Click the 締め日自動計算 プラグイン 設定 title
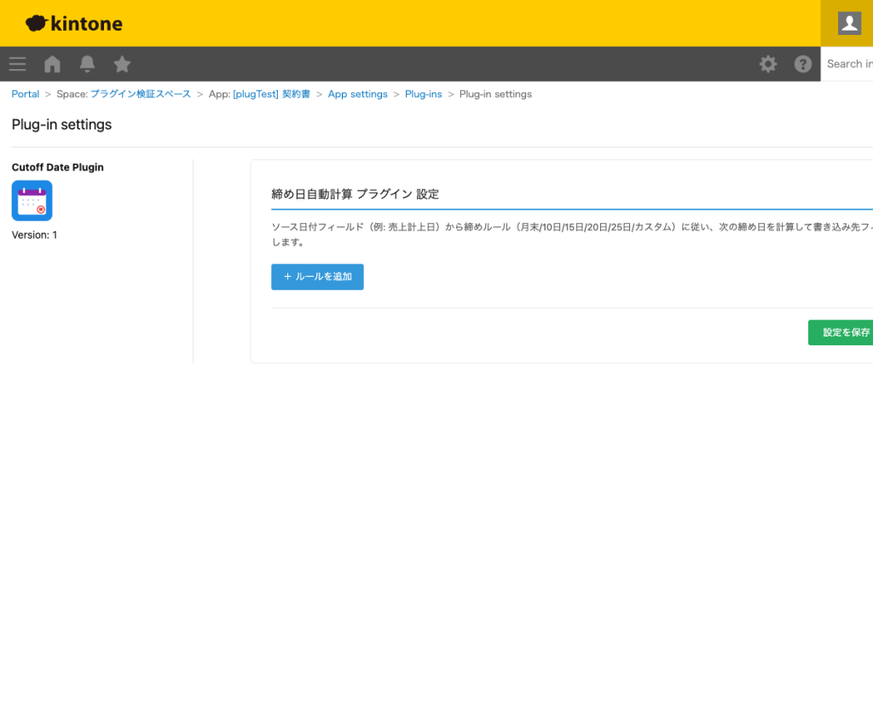Screen dimensions: 873x727 (x=356, y=193)
